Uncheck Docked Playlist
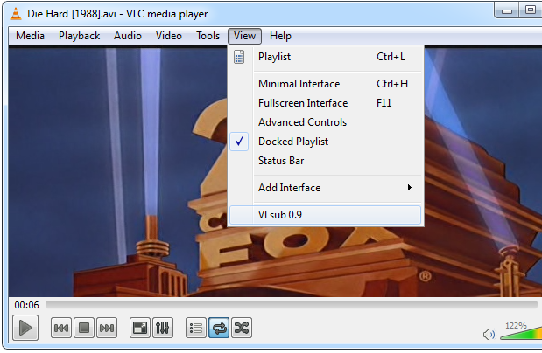The height and width of the screenshot is (353, 542). (x=325, y=142)
